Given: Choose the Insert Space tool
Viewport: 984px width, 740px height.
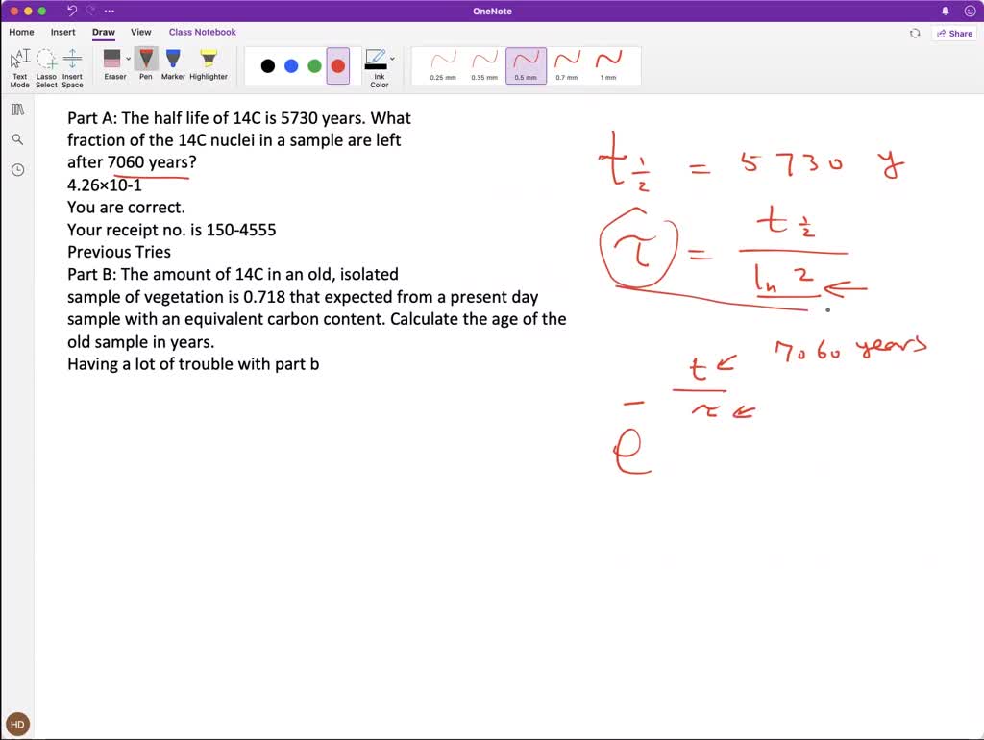Looking at the screenshot, I should coord(72,68).
